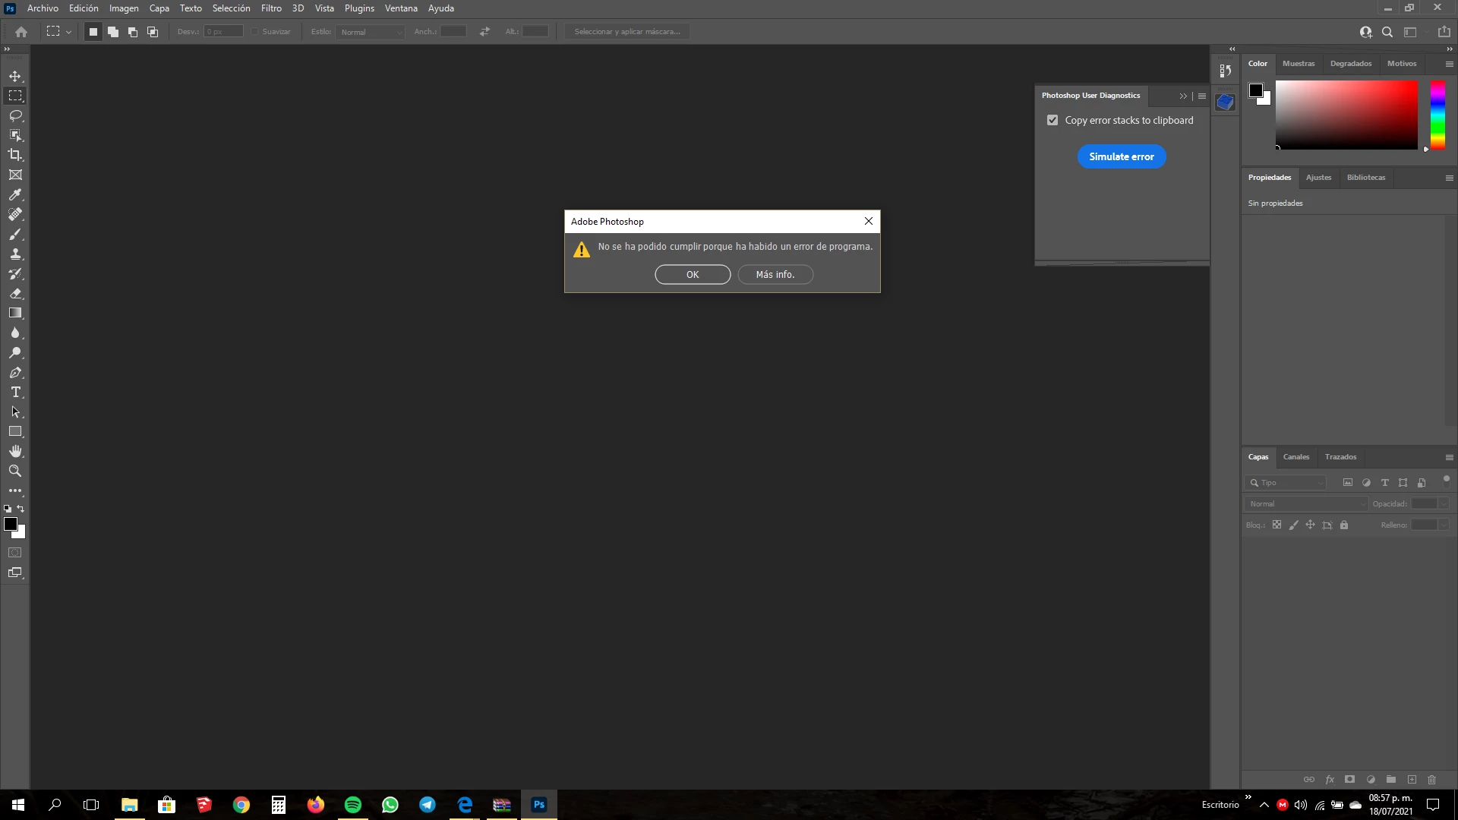Viewport: 1458px width, 820px height.
Task: Uncheck Copy error stacks to clipboard
Action: 1052,120
